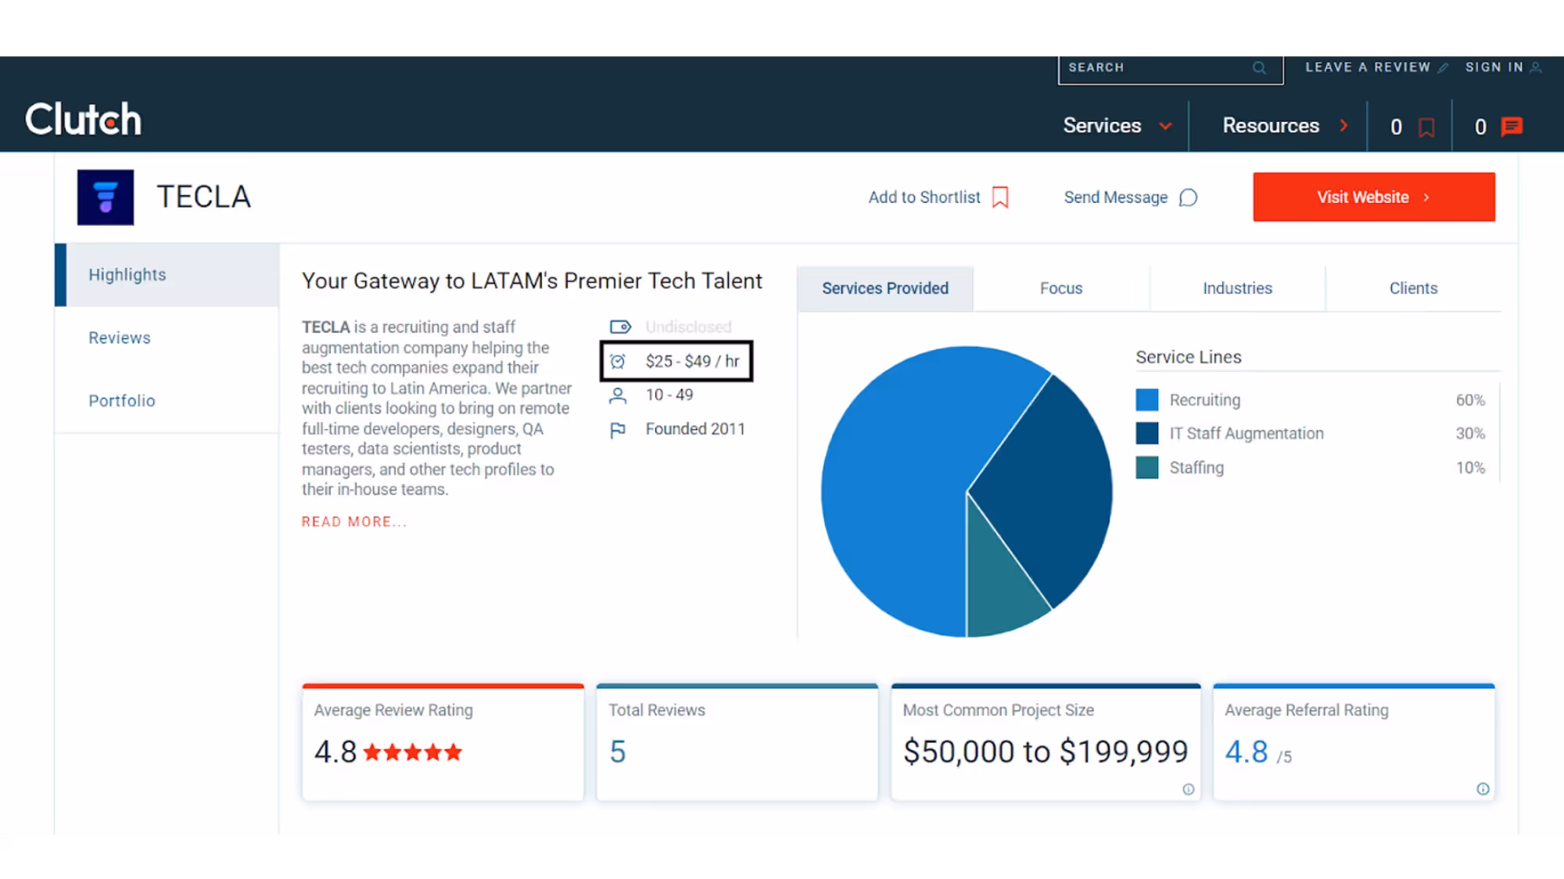This screenshot has height=879, width=1564.
Task: Select Highlights in the sidebar
Action: coord(167,275)
